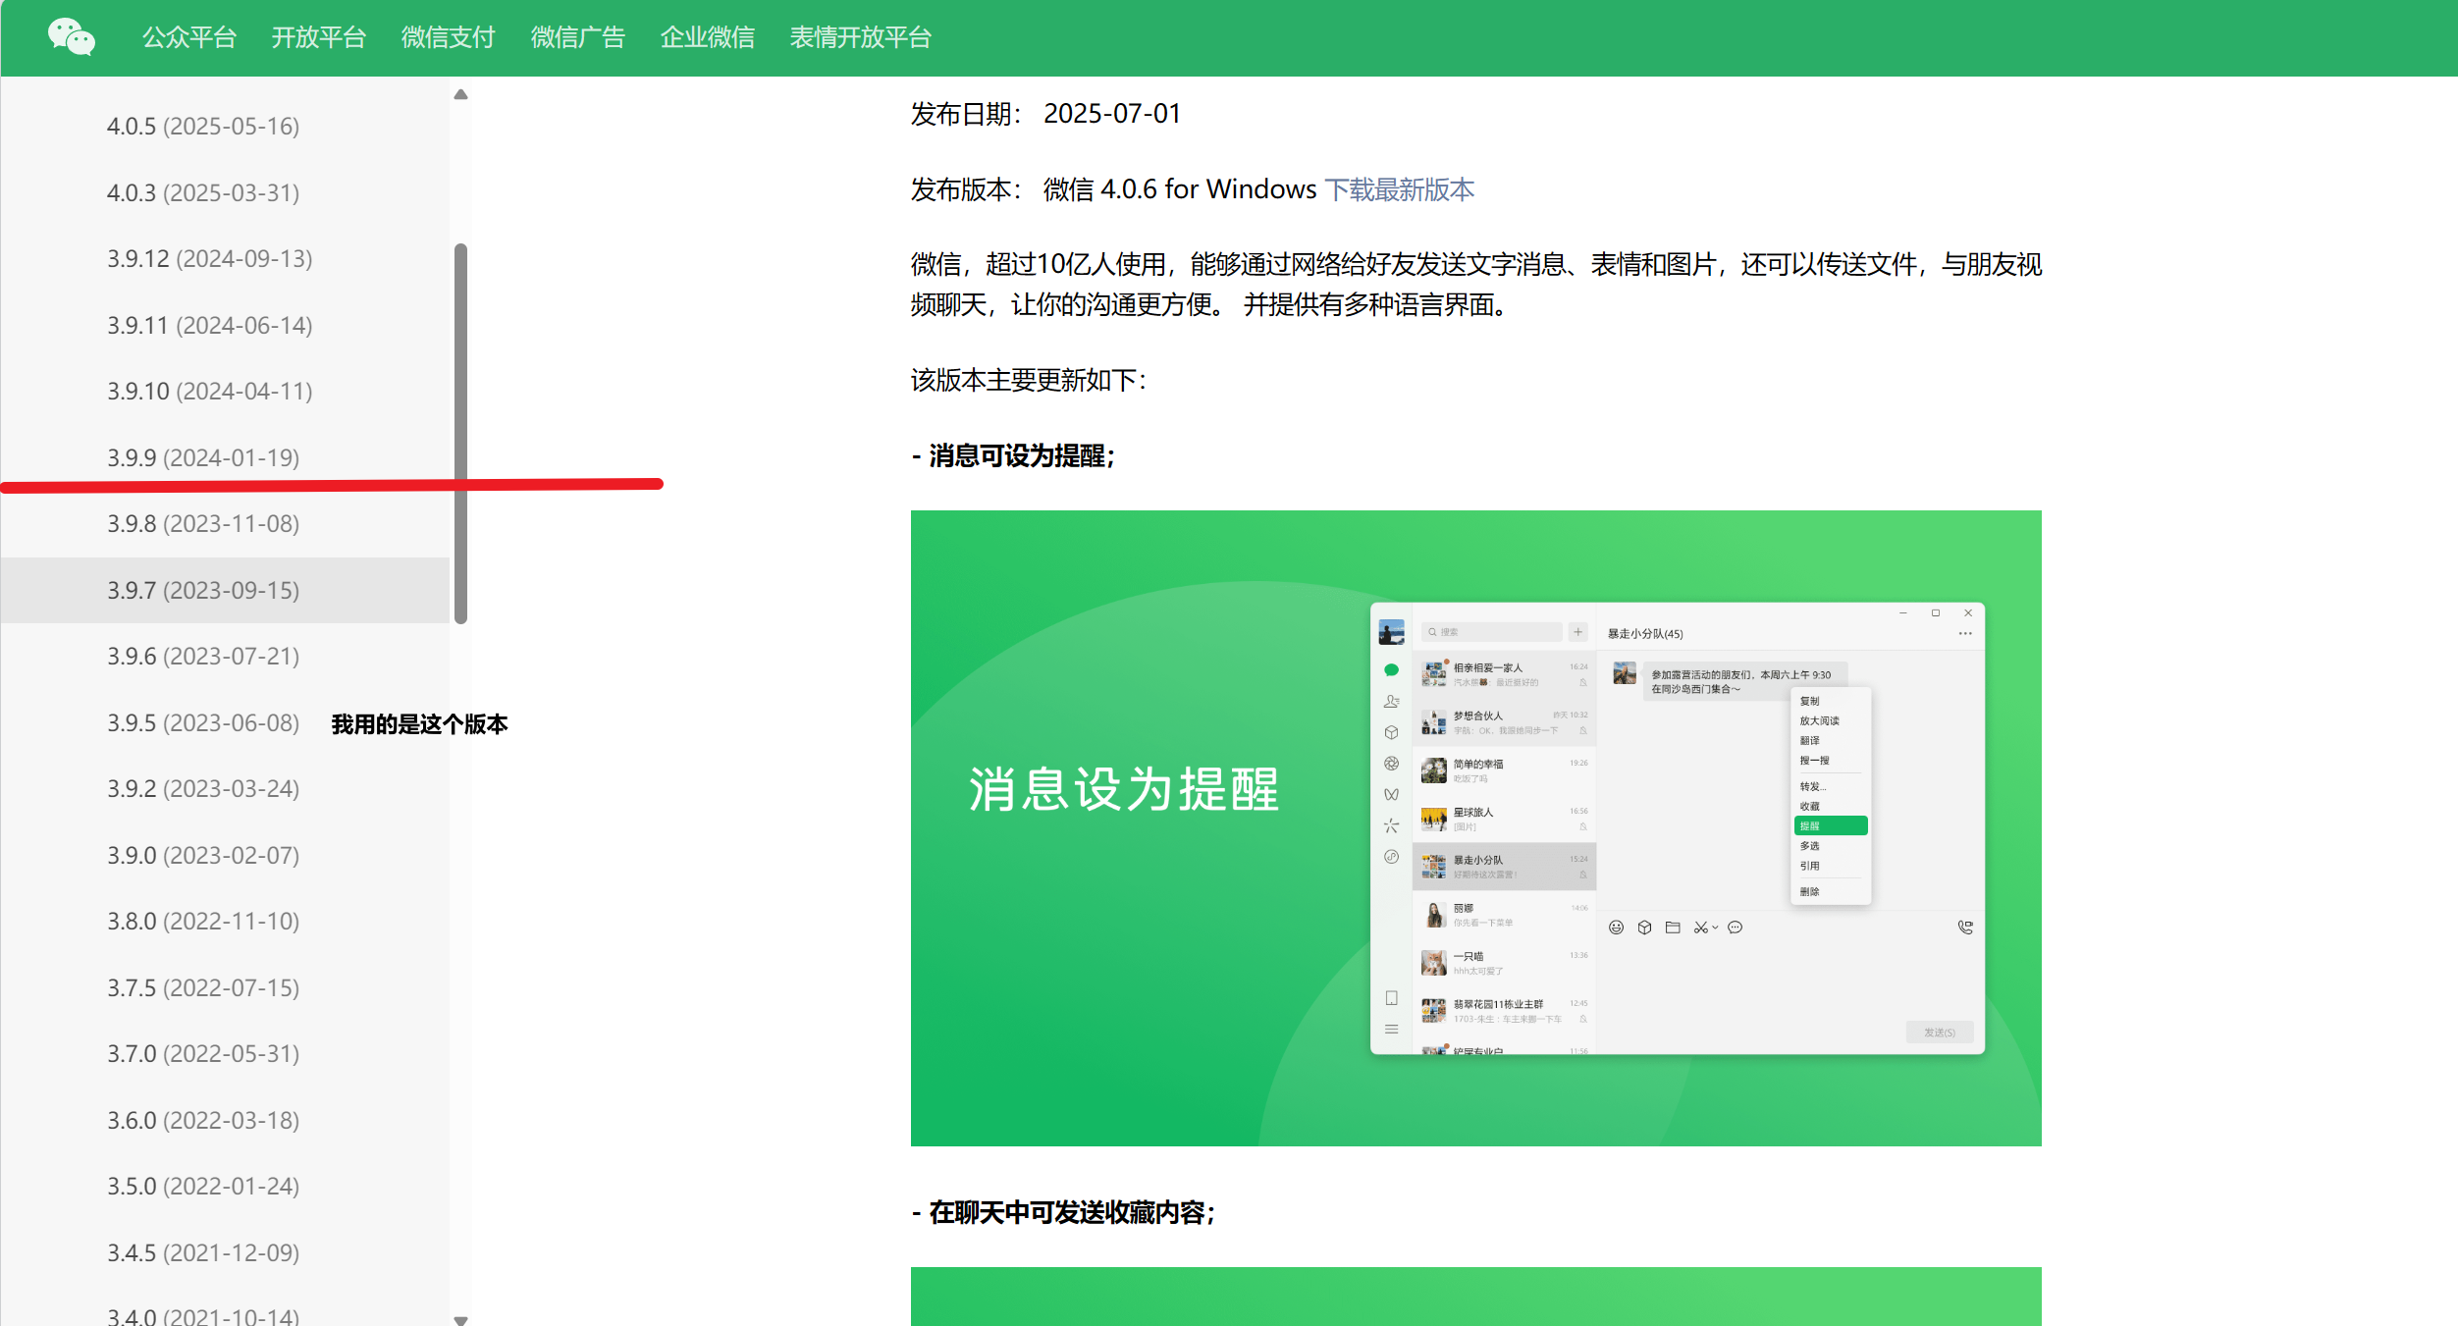Screen dimensions: 2458x1326
Task: Open 开放平台 in top navigation
Action: (x=318, y=37)
